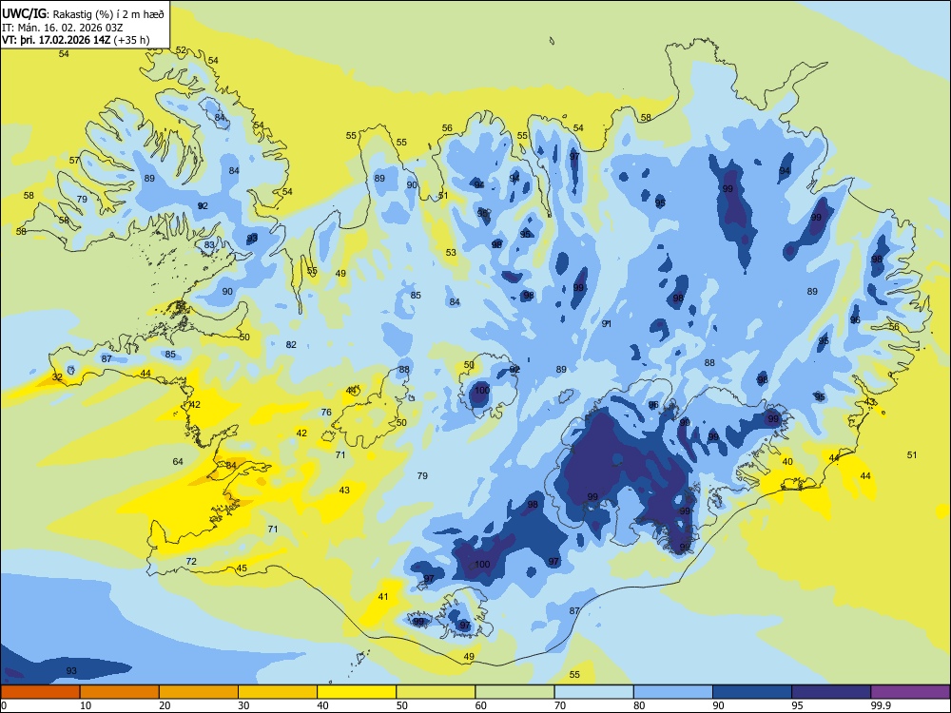951x713 pixels.
Task: Click the '80' legend scale label
Action: (639, 705)
